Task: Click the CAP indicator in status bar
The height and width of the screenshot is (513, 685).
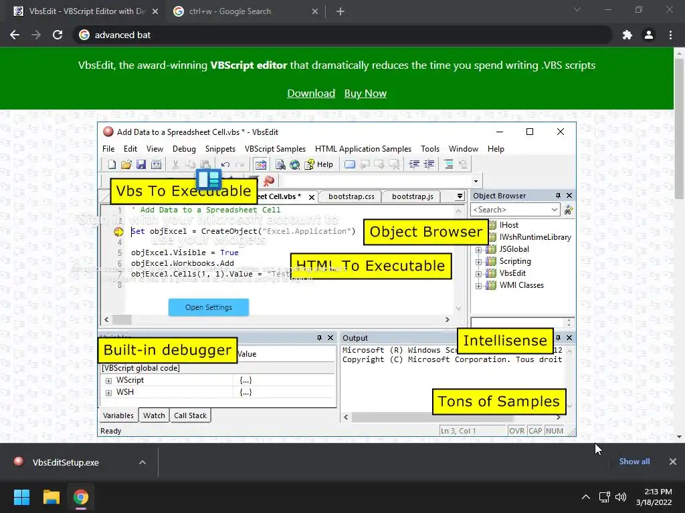Action: [x=535, y=431]
